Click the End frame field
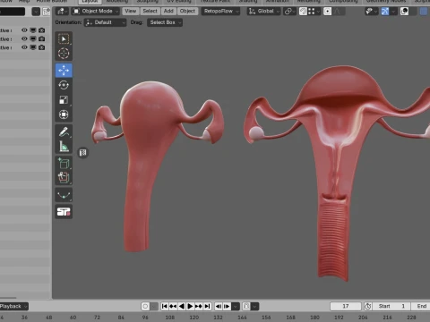This screenshot has width=430, height=322. 421,306
